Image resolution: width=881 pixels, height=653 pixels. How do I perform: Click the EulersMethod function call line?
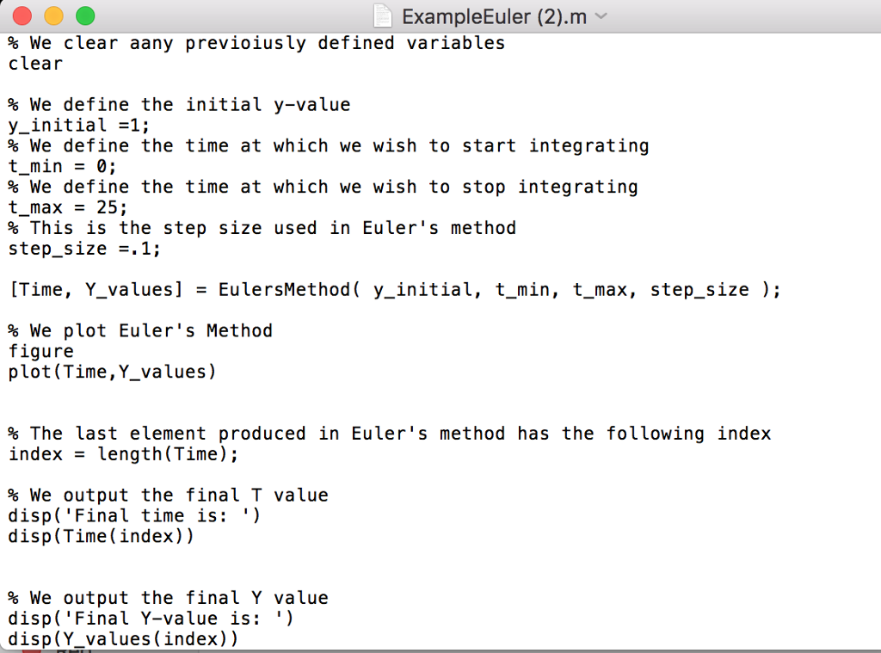394,290
